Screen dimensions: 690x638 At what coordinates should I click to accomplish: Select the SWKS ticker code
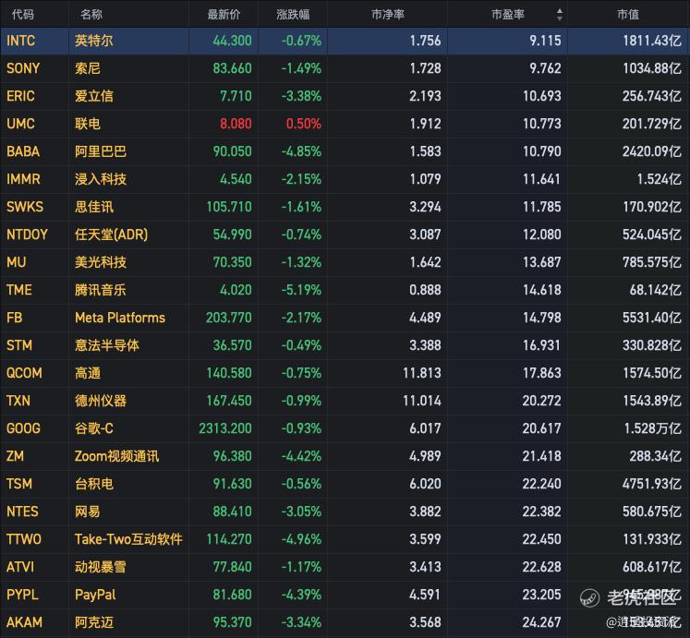(x=25, y=207)
